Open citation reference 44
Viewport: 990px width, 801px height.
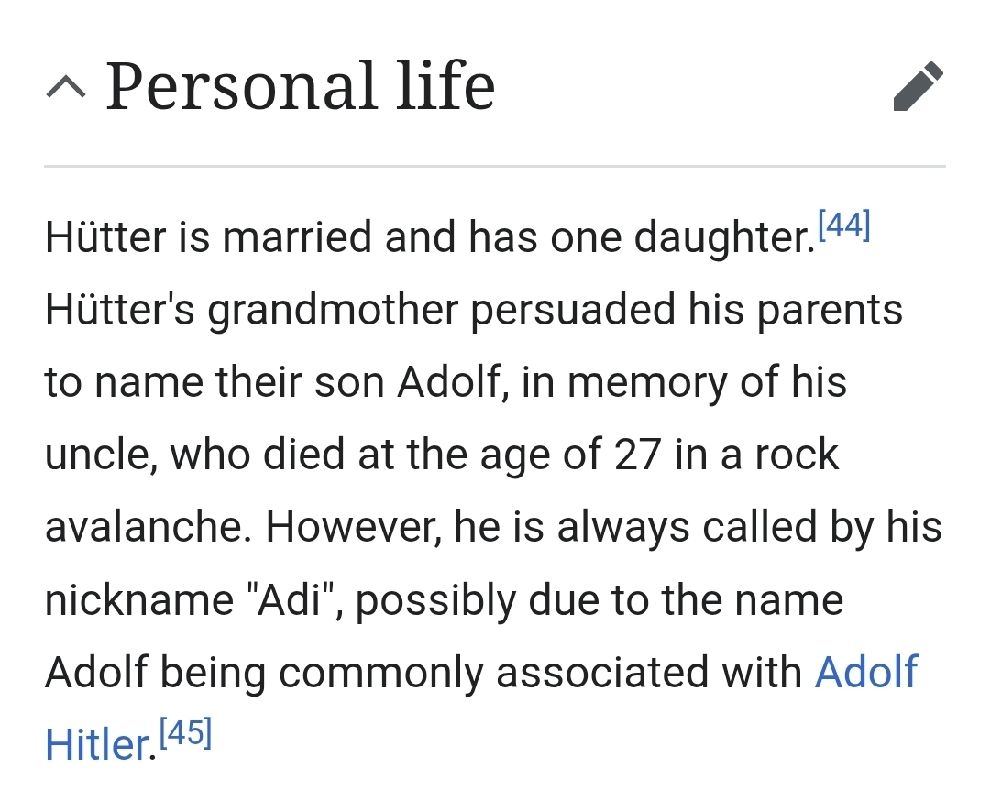point(842,225)
